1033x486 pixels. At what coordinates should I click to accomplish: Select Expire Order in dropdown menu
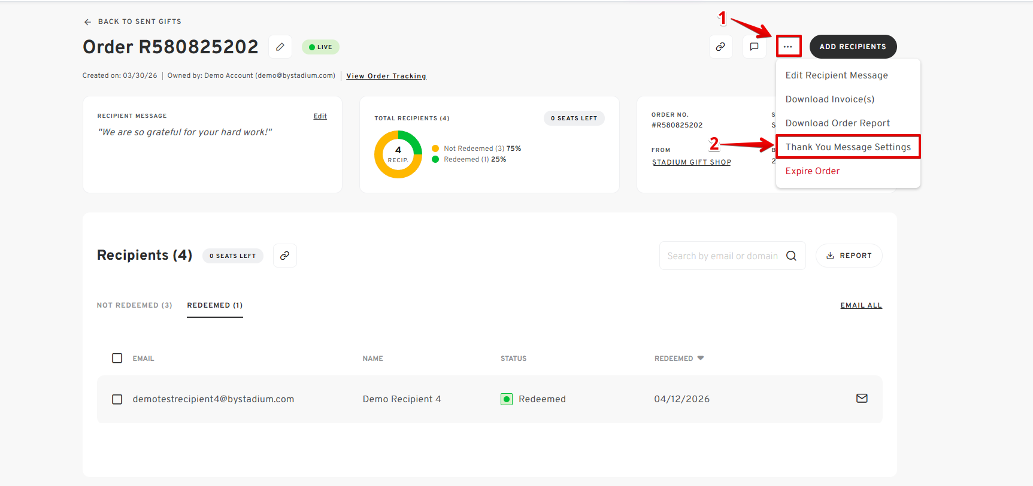pos(812,171)
